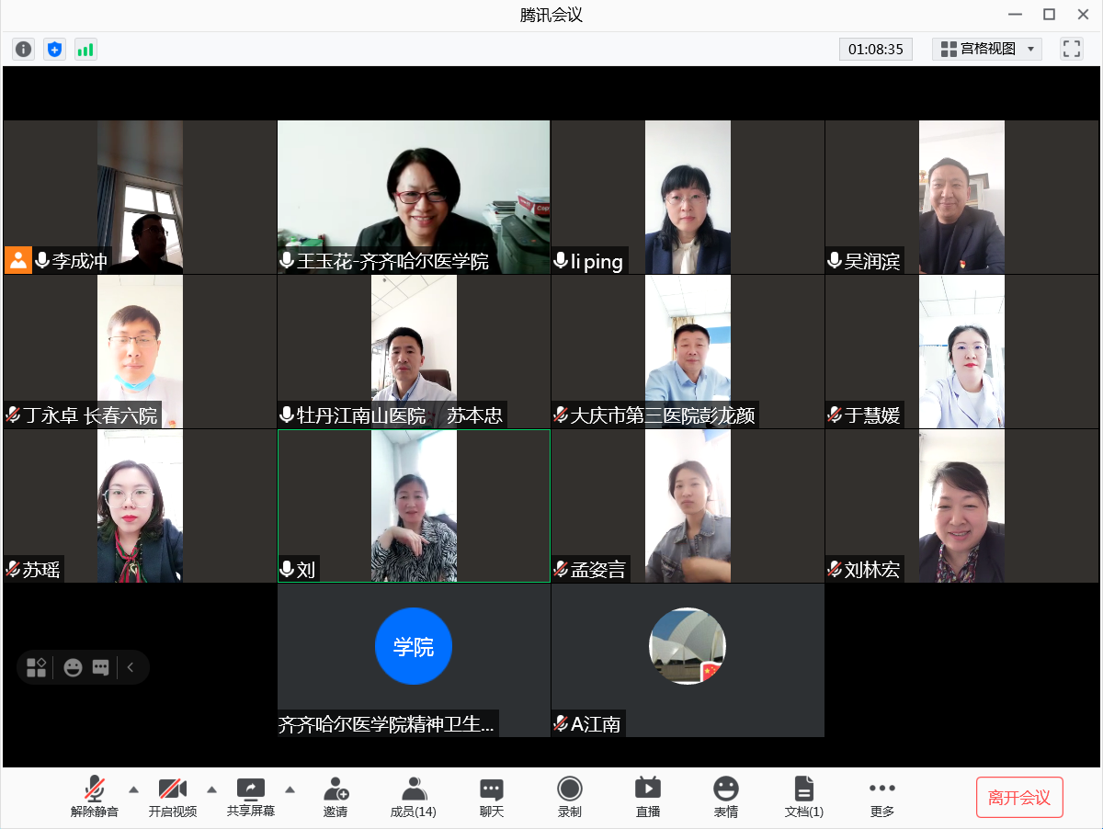The width and height of the screenshot is (1103, 829).
Task: Open More (更多) menu
Action: click(x=881, y=796)
